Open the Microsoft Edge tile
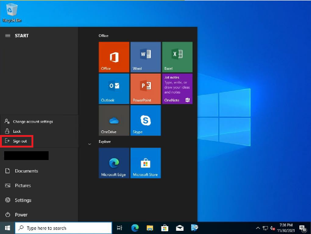311x234 pixels. coord(114,163)
